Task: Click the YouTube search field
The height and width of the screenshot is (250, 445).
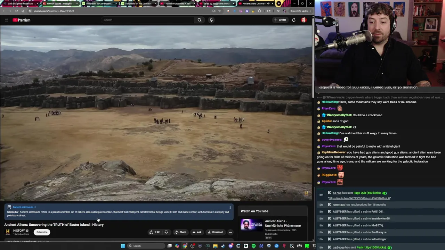Action: [x=148, y=20]
